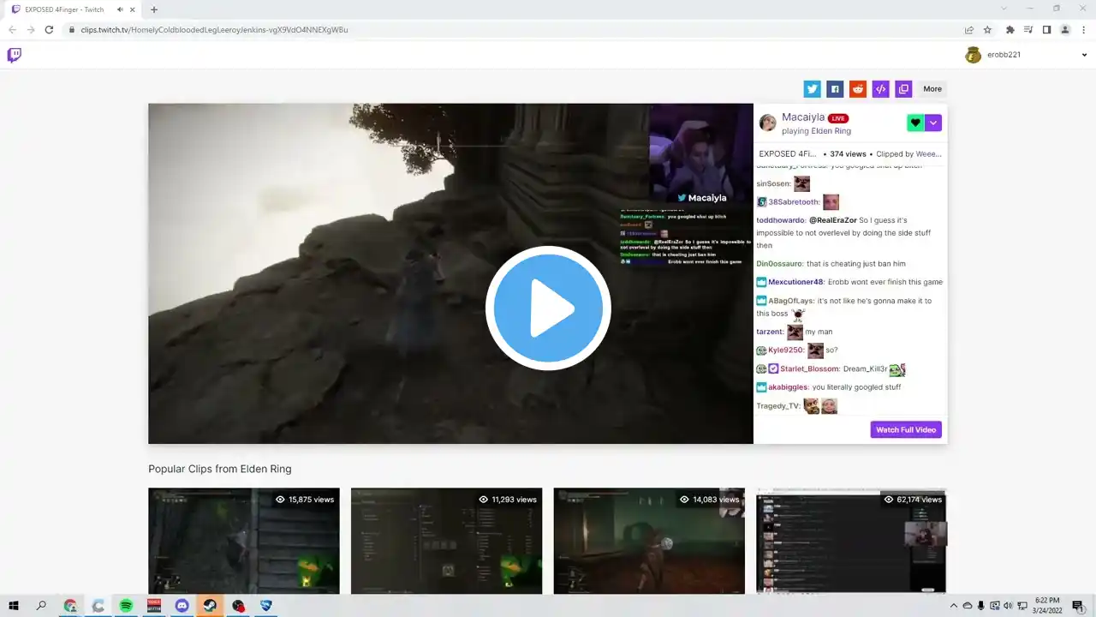Open the More share options
Image resolution: width=1096 pixels, height=617 pixels.
(x=932, y=89)
